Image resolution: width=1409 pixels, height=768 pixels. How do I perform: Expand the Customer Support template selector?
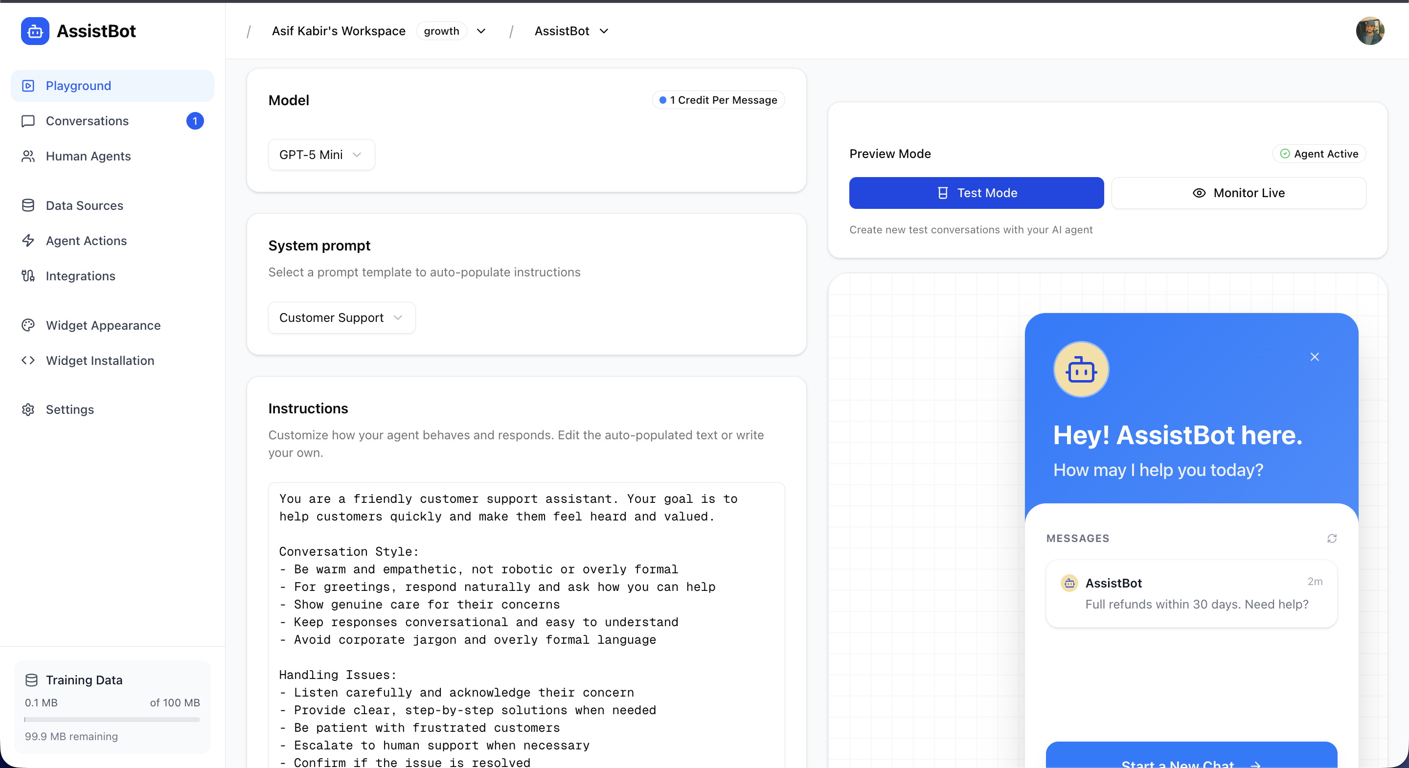(341, 317)
